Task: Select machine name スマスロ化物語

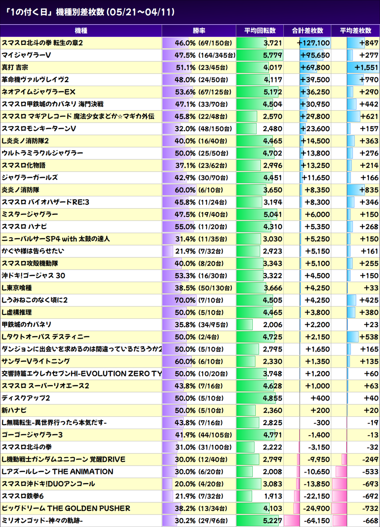Action: (x=24, y=166)
